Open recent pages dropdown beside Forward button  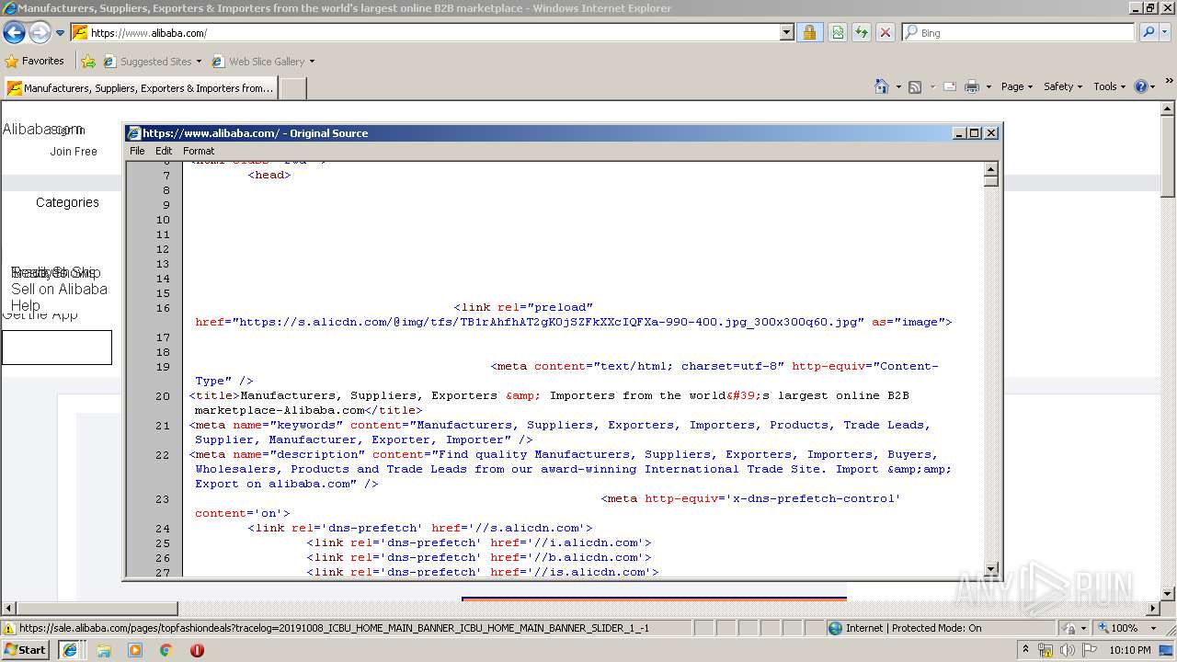(60, 33)
